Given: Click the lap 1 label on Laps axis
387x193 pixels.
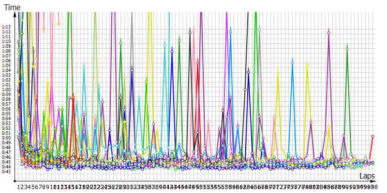Looking at the screenshot, I should tap(19, 187).
